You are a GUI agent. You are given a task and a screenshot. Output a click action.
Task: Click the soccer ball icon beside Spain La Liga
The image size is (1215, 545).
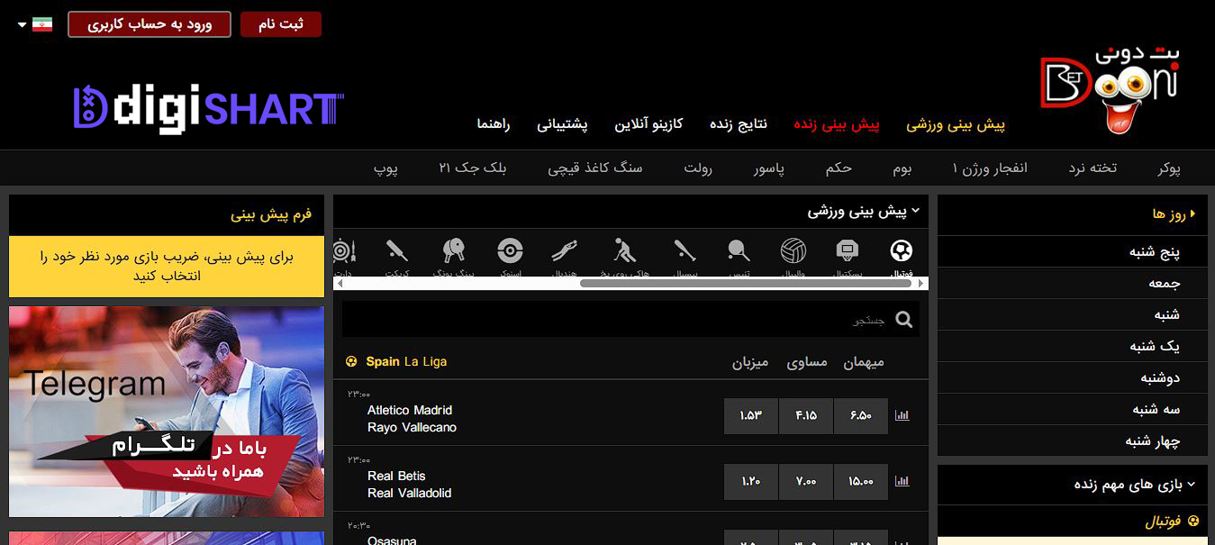coord(351,362)
